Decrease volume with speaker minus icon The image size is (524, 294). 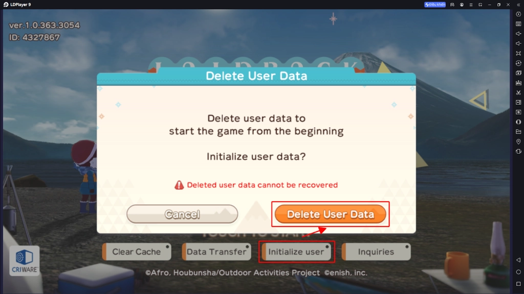[x=518, y=43]
